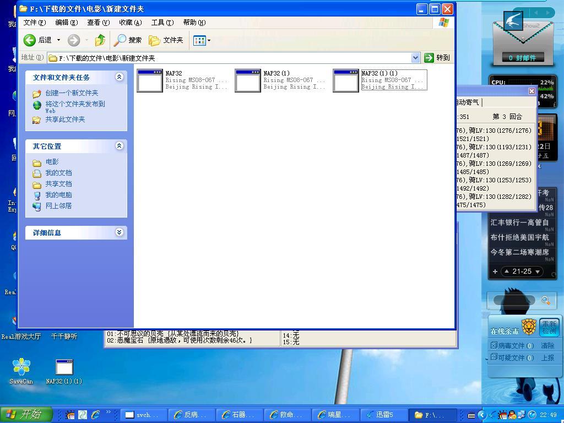This screenshot has width=564, height=423.
Task: Click the 重新检测 rescan button
Action: tap(549, 327)
